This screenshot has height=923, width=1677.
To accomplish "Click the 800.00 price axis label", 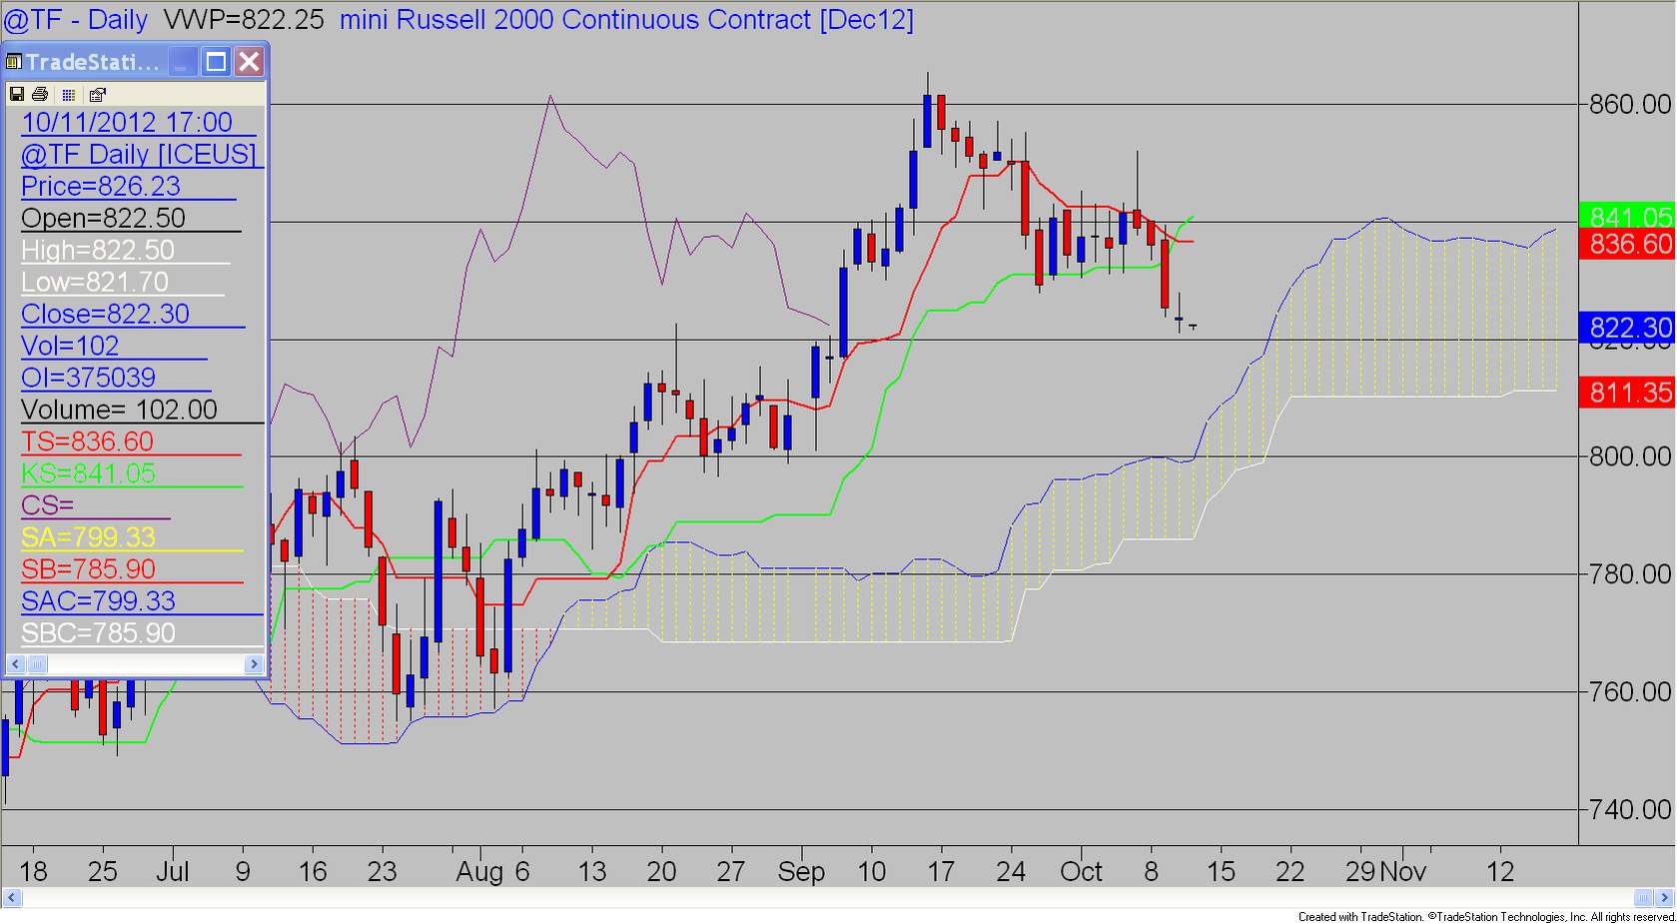I will pos(1630,457).
